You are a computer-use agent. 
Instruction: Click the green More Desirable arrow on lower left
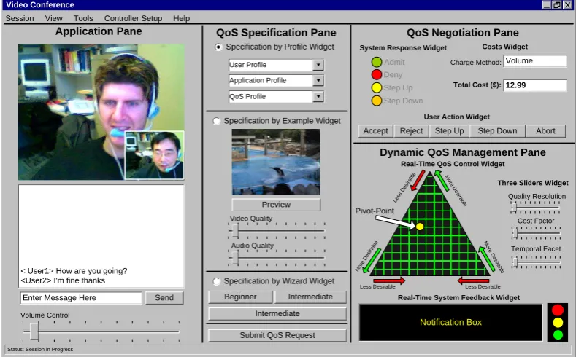(372, 261)
